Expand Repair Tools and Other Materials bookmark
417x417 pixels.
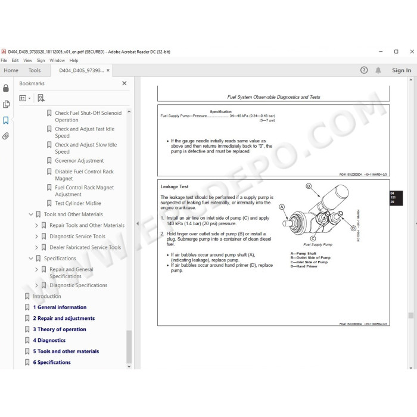coord(36,226)
